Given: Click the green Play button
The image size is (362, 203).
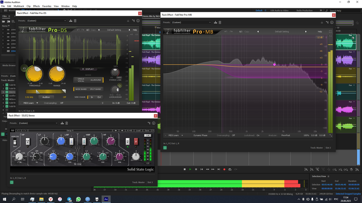Looking at the screenshot, I should tap(190, 169).
